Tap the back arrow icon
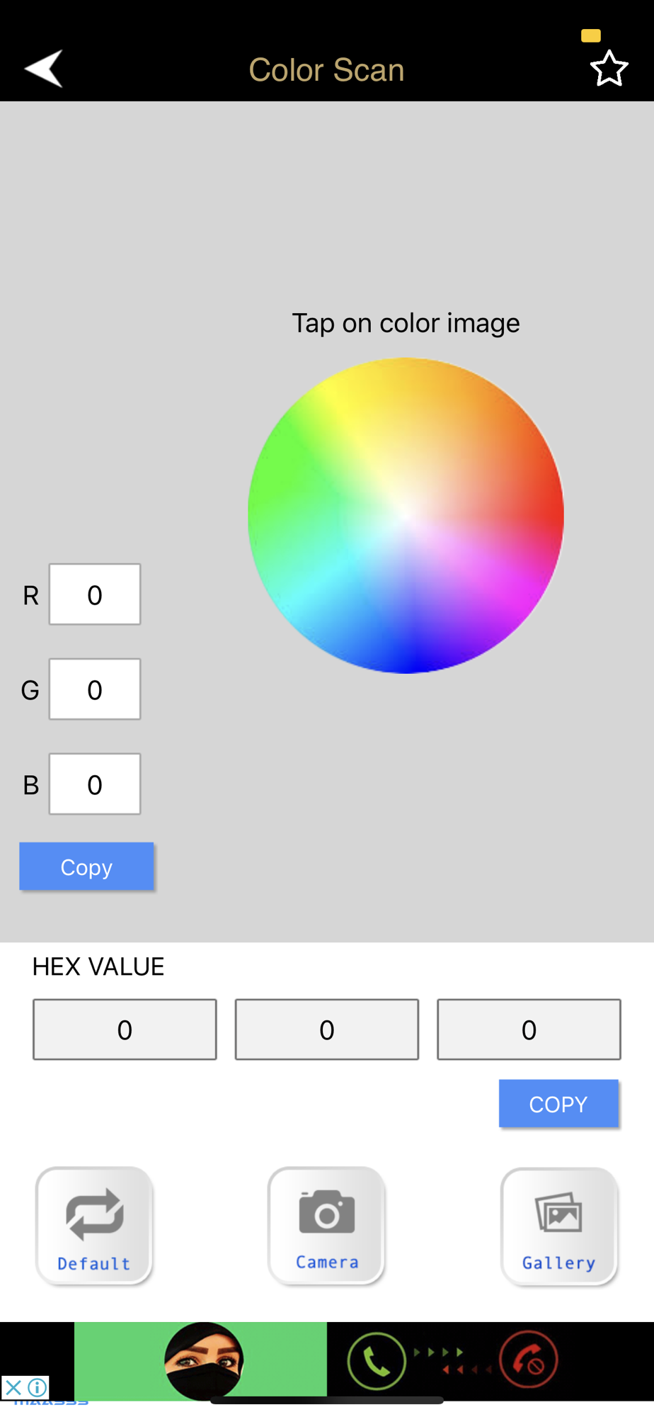 coord(44,69)
